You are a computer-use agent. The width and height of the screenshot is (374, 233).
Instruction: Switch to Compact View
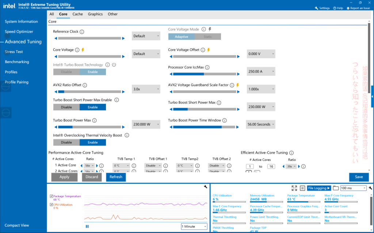(17, 225)
